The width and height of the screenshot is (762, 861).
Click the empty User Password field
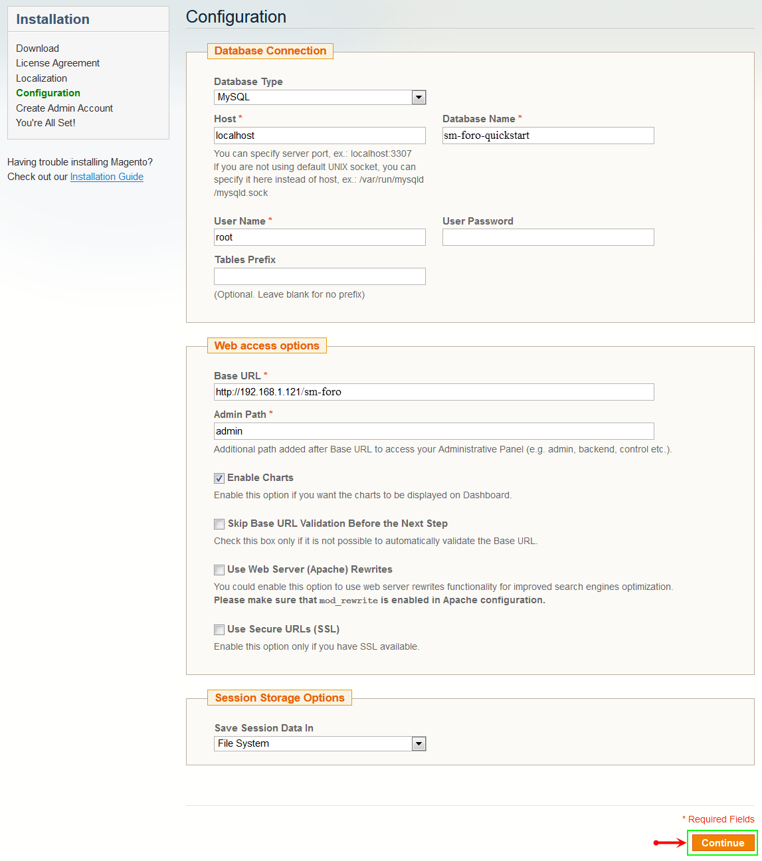[x=548, y=237]
